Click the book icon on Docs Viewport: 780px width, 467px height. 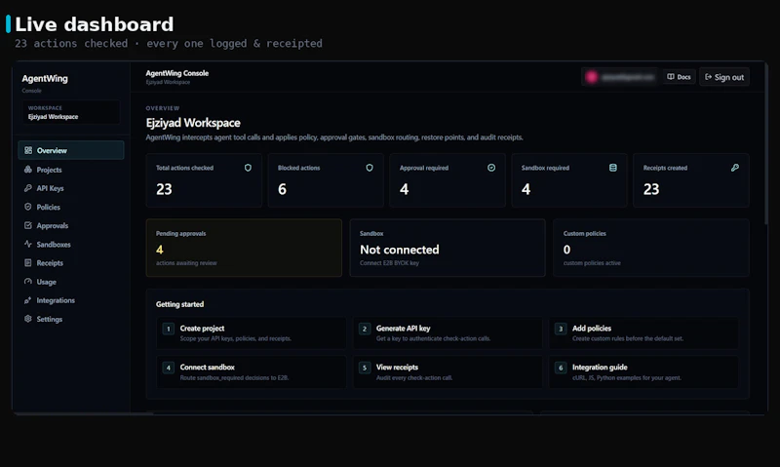(x=671, y=77)
